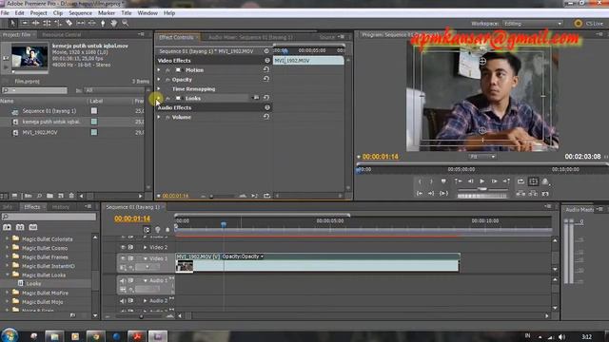The image size is (609, 342).
Task: Toggle Snap in the timeline
Action: click(x=147, y=230)
